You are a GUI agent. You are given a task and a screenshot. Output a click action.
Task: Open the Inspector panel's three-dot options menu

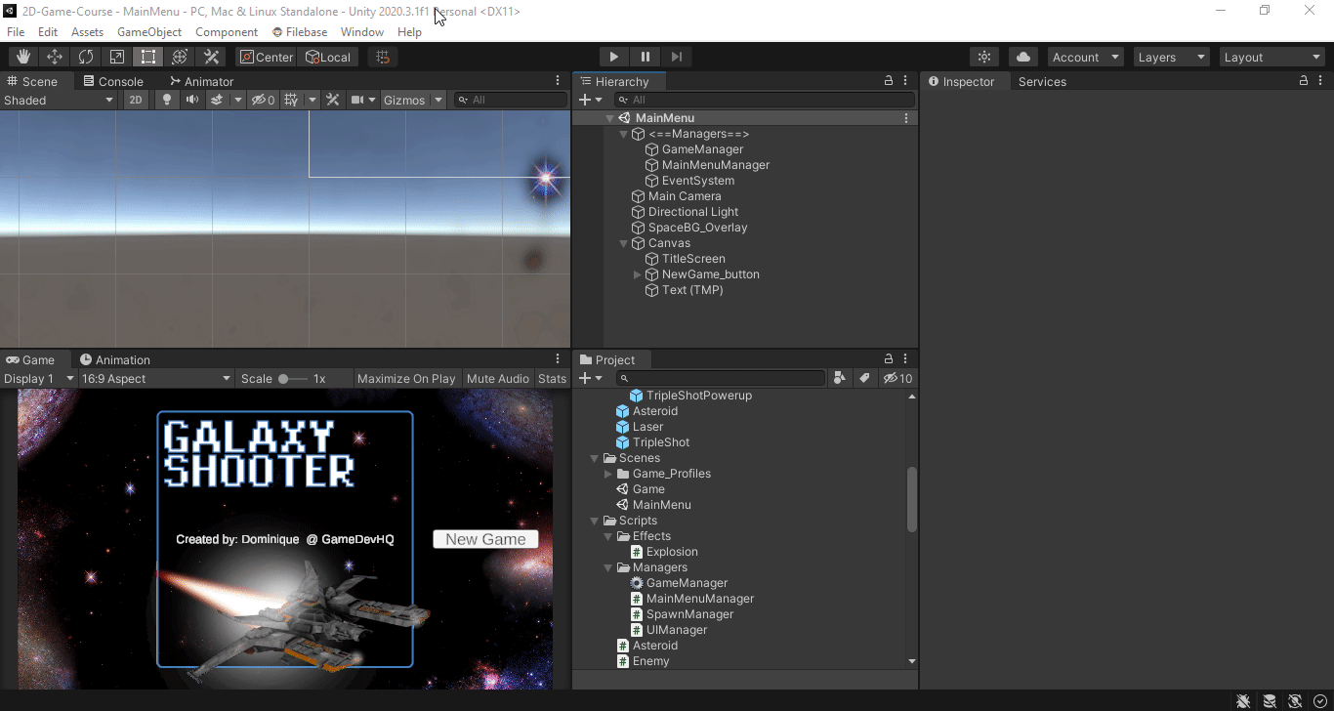tap(1320, 81)
